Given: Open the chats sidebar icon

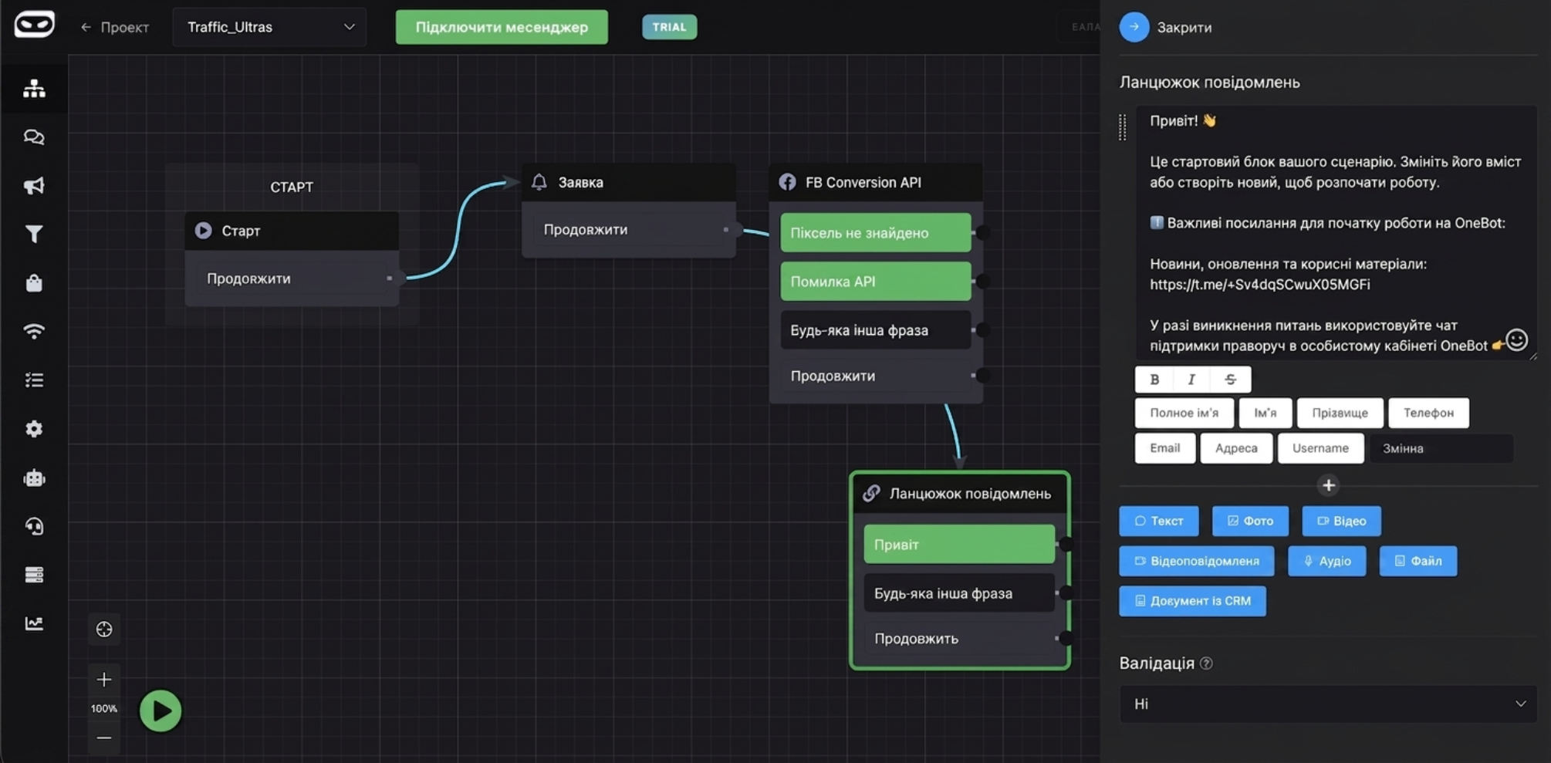Looking at the screenshot, I should pos(34,137).
